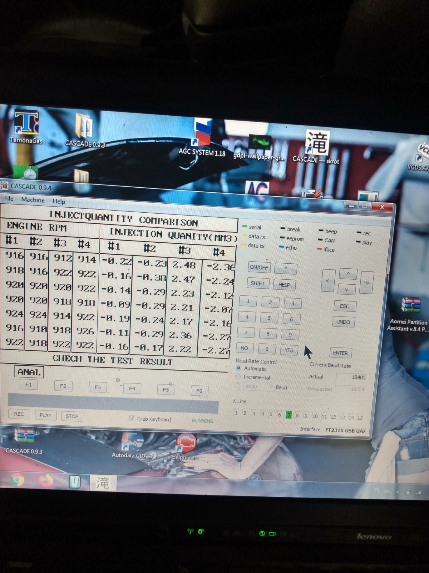
Task: Open Firefox from the taskbar
Action: (x=46, y=480)
